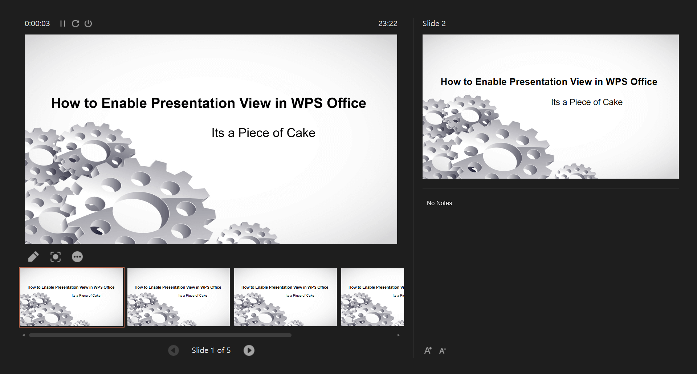This screenshot has height=374, width=697.
Task: Click the No Notes area
Action: pos(439,203)
